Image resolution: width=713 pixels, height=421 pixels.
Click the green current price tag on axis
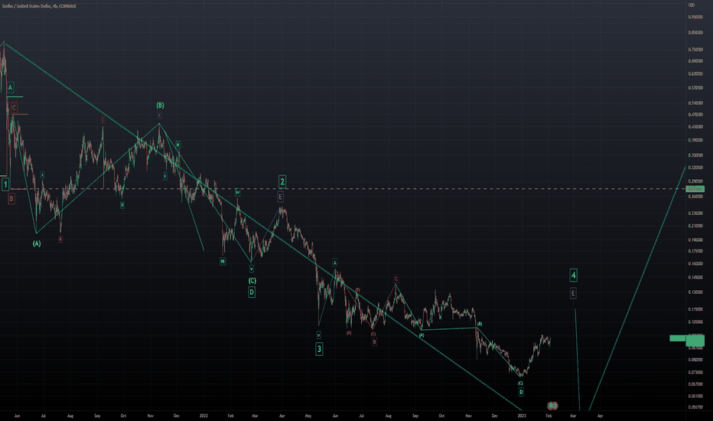[x=695, y=341]
